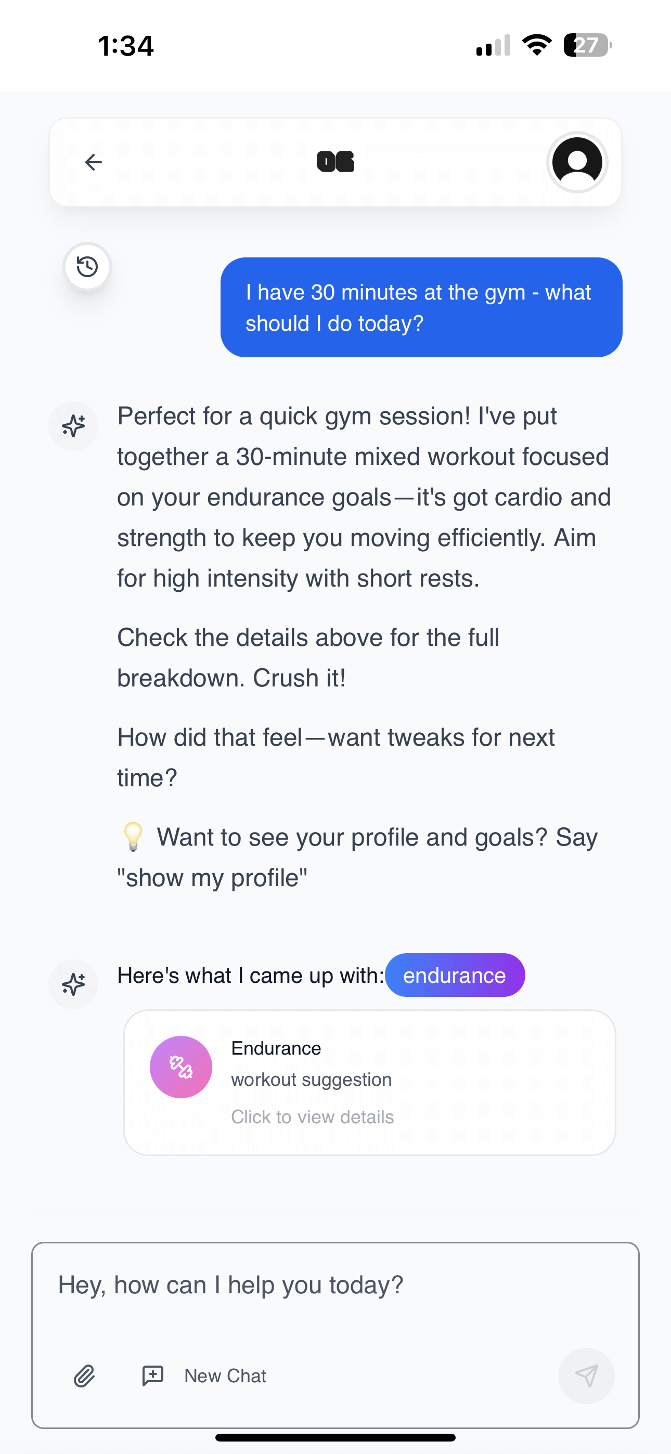Select the "endurance" gradient tag
The height and width of the screenshot is (1454, 671).
point(455,976)
